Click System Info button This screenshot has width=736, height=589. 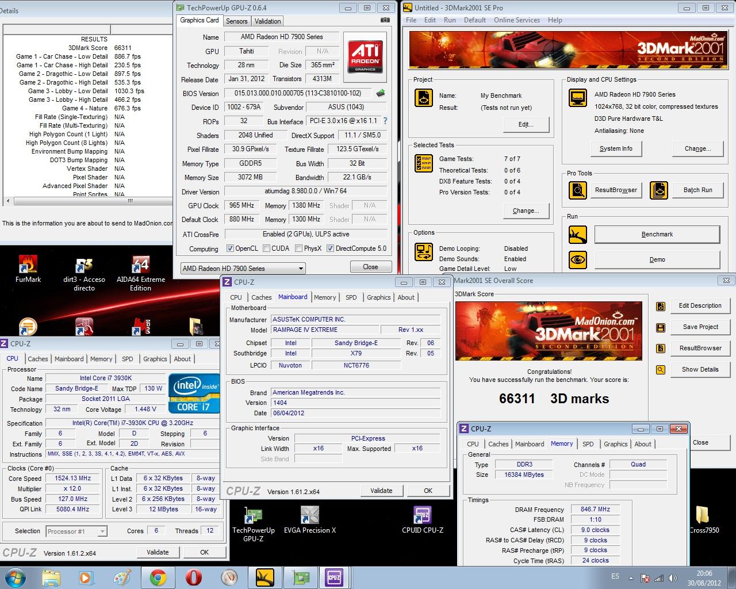coord(615,149)
